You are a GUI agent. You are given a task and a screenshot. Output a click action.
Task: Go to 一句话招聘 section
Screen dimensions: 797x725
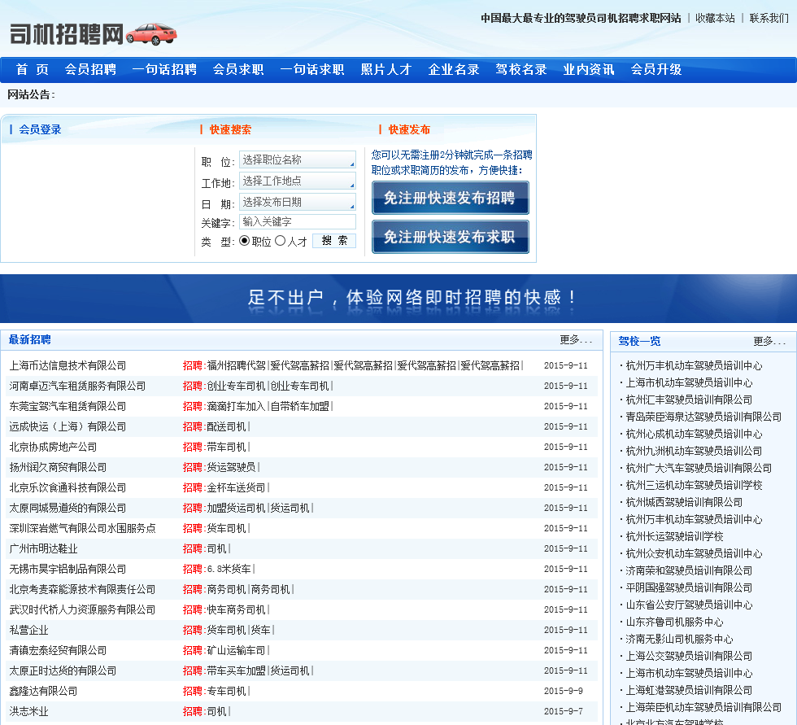click(x=164, y=70)
